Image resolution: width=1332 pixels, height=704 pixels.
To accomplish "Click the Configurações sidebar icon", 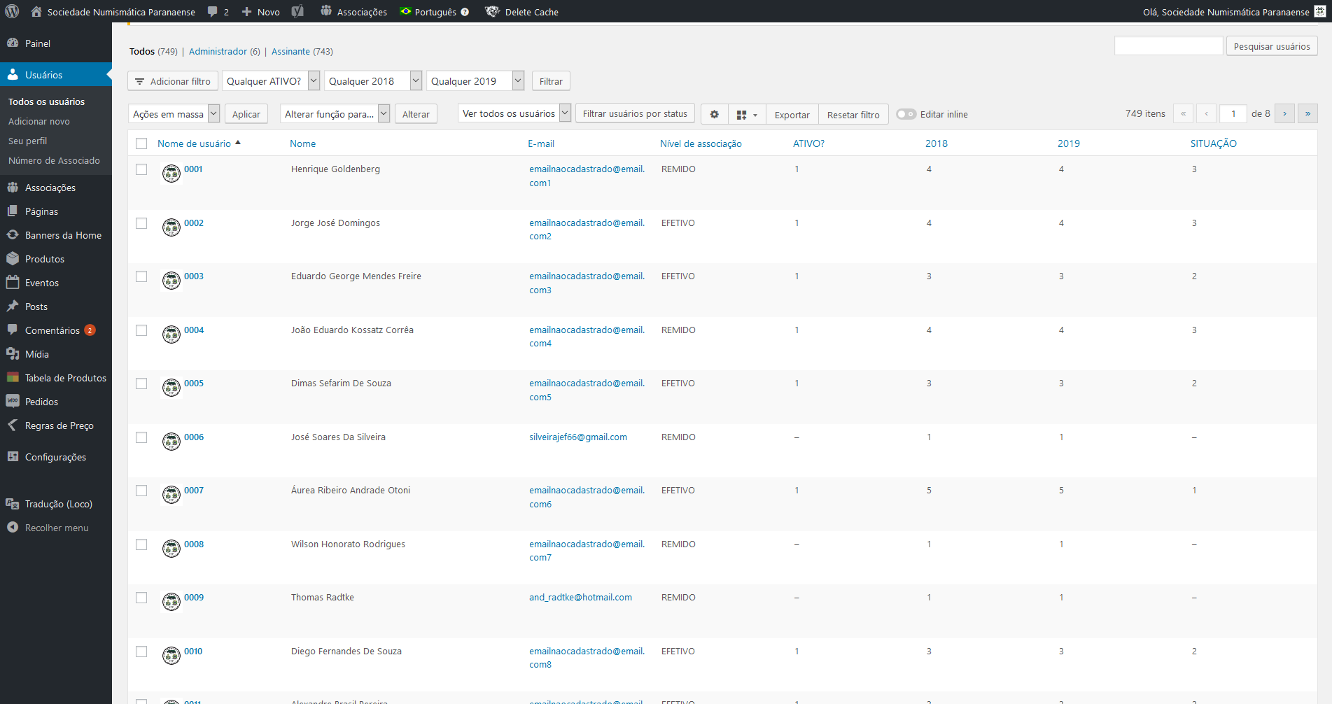I will (13, 456).
